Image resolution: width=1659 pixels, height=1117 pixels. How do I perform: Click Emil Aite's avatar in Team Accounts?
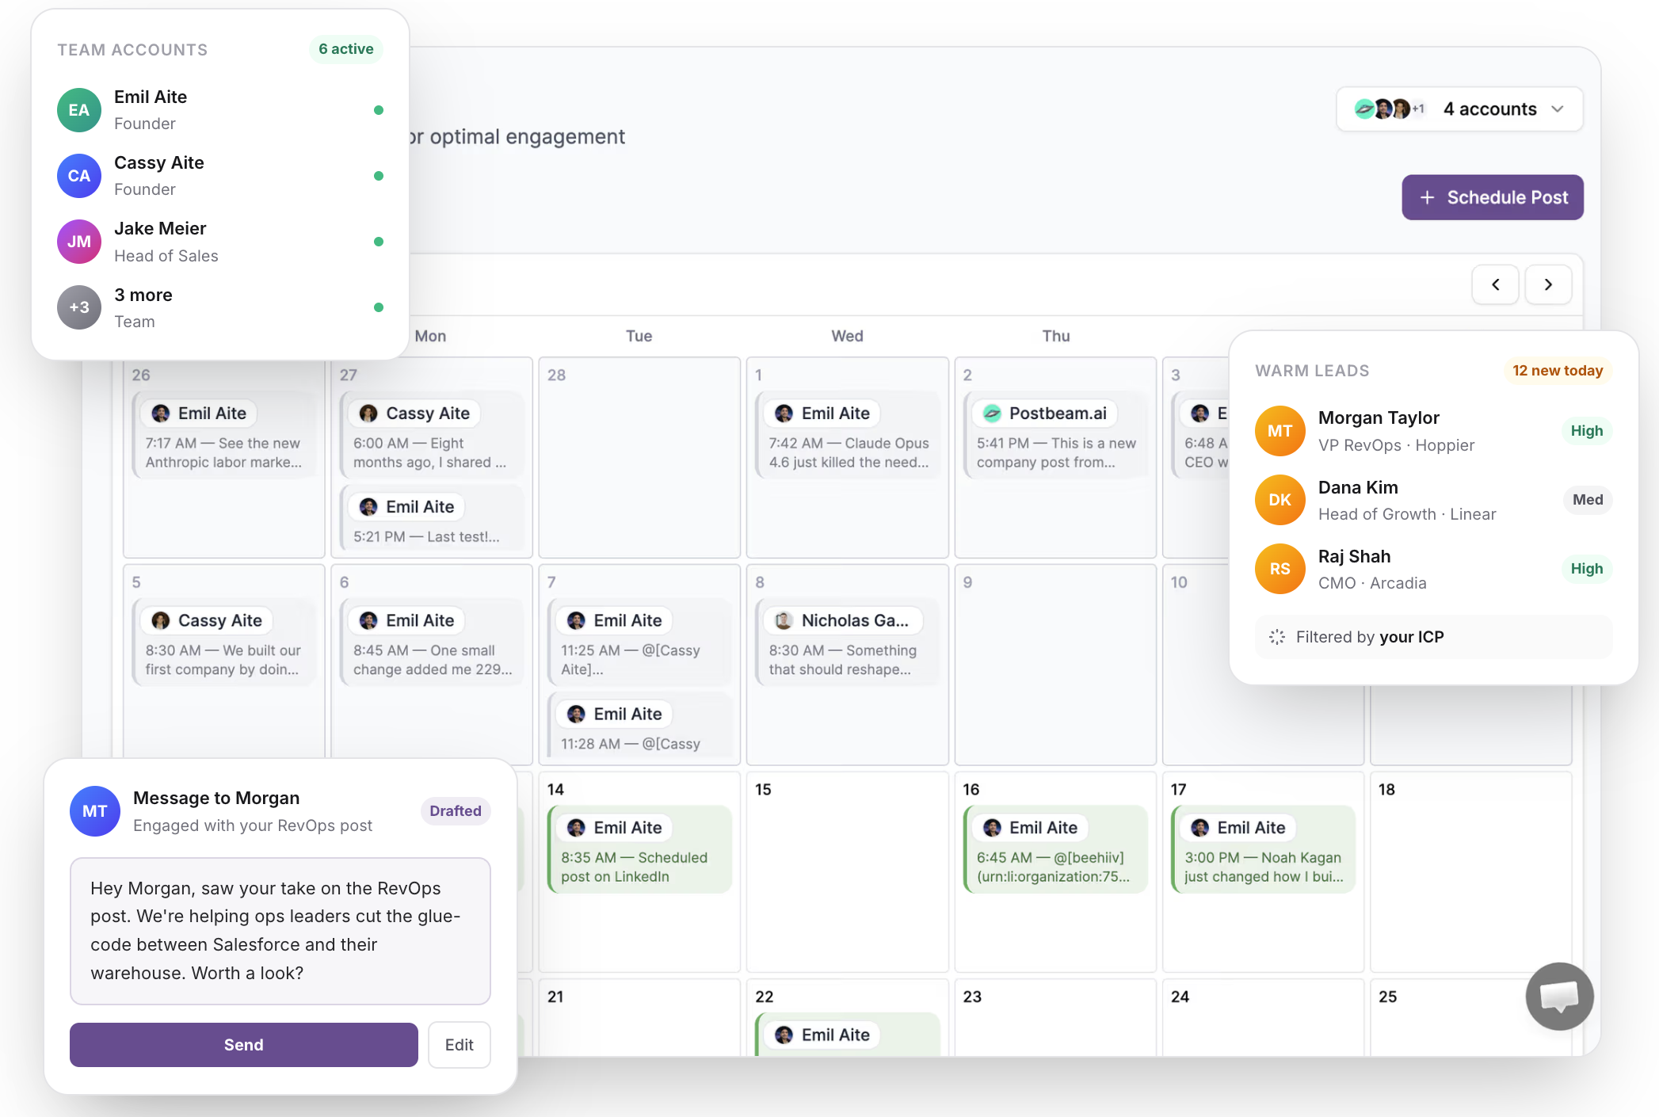pos(78,109)
